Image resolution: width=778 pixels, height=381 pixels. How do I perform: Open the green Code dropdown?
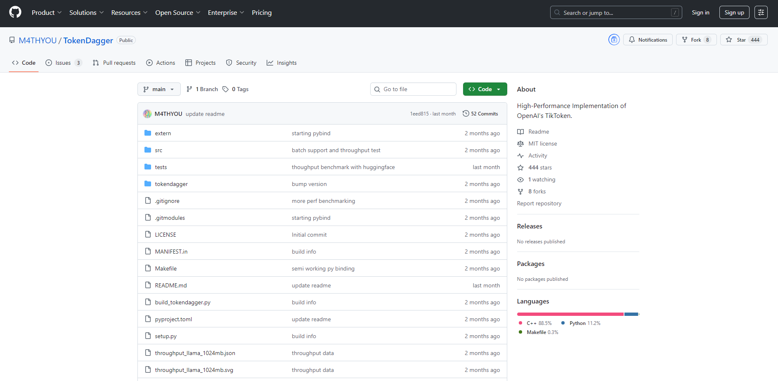point(485,89)
